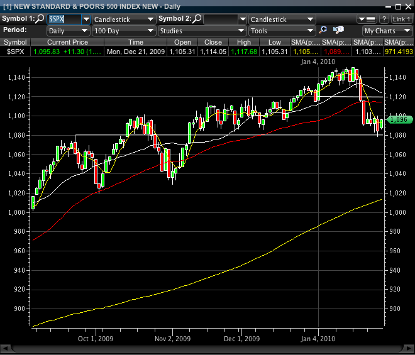Click the Symbol 1 search magnifier icon
The width and height of the screenshot is (415, 355).
coord(40,19)
